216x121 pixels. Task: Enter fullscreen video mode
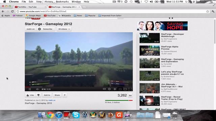130,89
